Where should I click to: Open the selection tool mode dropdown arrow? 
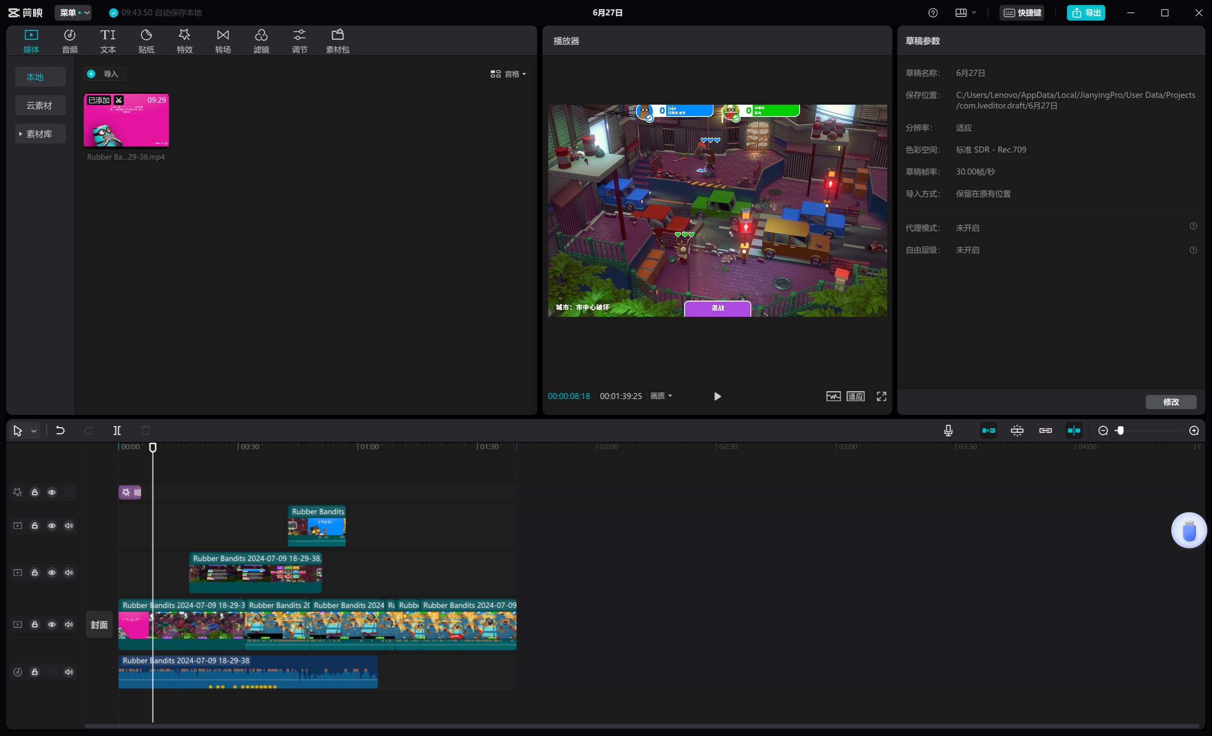pos(34,431)
